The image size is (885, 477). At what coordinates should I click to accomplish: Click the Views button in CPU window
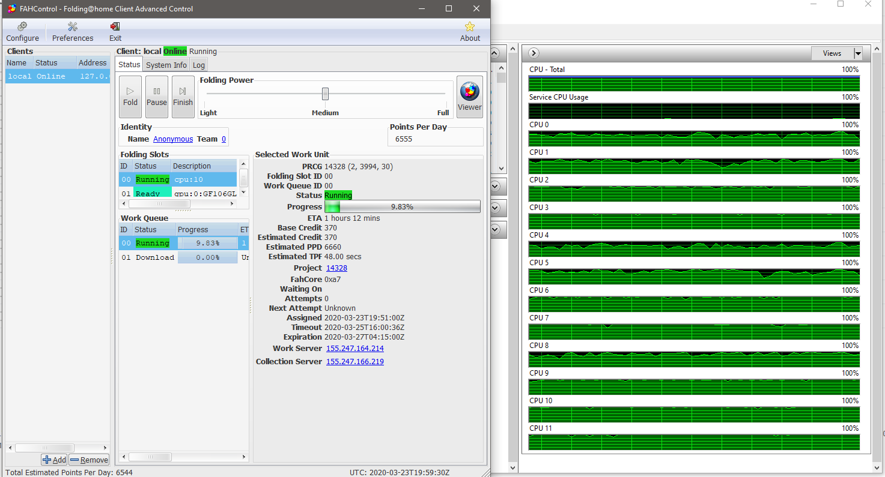click(x=832, y=53)
